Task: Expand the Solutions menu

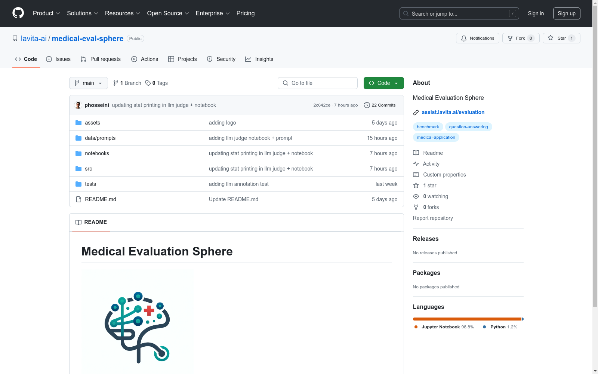Action: (x=83, y=13)
